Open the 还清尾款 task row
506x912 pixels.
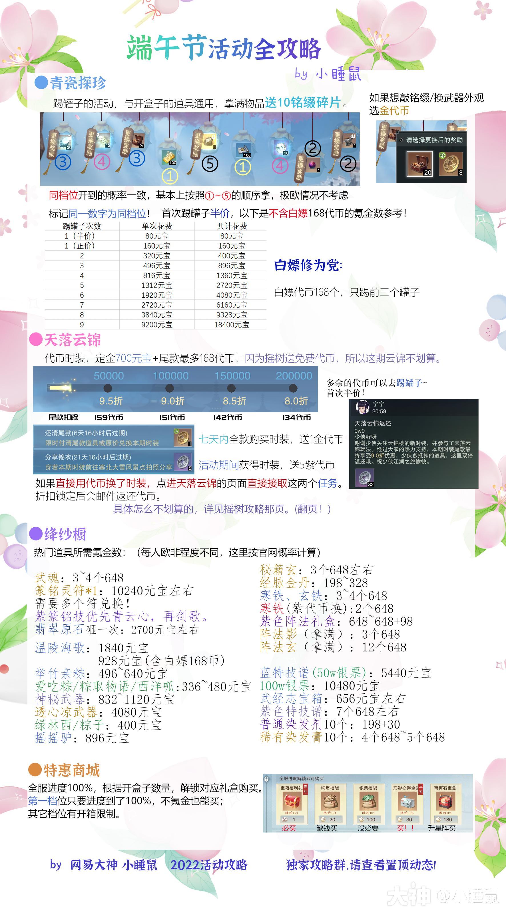pos(113,437)
